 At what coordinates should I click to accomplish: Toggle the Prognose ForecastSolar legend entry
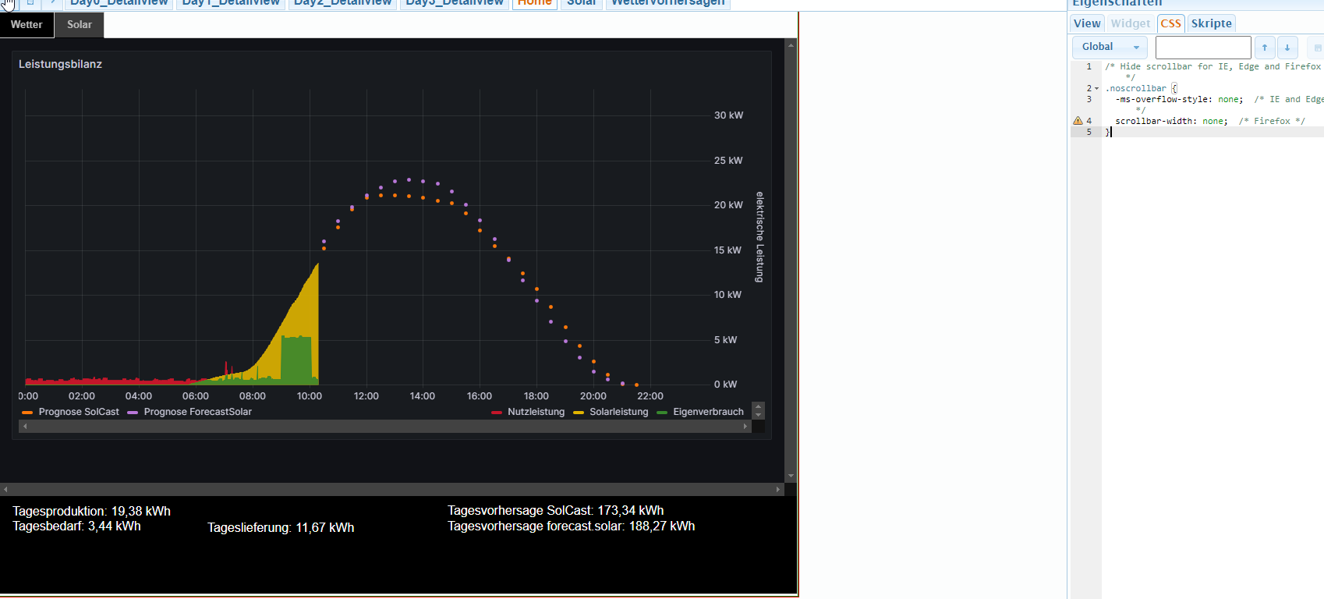(197, 412)
